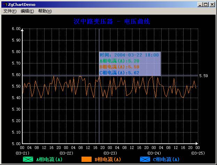The width and height of the screenshot is (217, 165).
Task: Click the (03-21) date label
Action: [23, 153]
